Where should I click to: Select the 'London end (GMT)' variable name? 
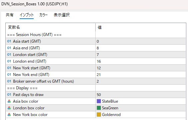pos(30,61)
